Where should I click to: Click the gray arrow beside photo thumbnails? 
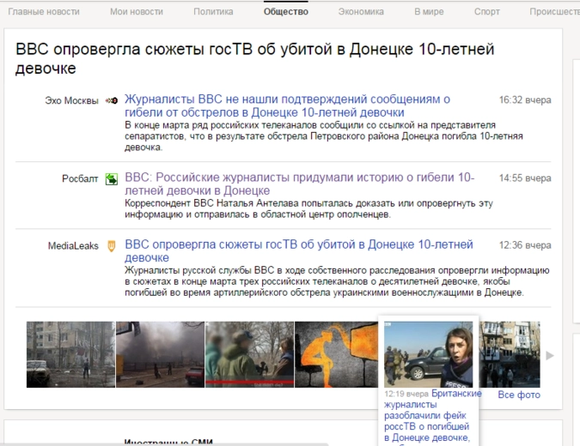point(550,355)
